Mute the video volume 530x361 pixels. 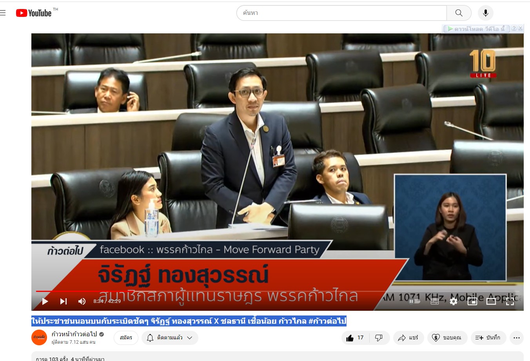[x=82, y=301]
